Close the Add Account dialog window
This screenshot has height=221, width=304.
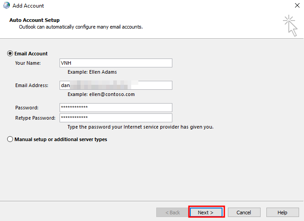pyautogui.click(x=297, y=6)
